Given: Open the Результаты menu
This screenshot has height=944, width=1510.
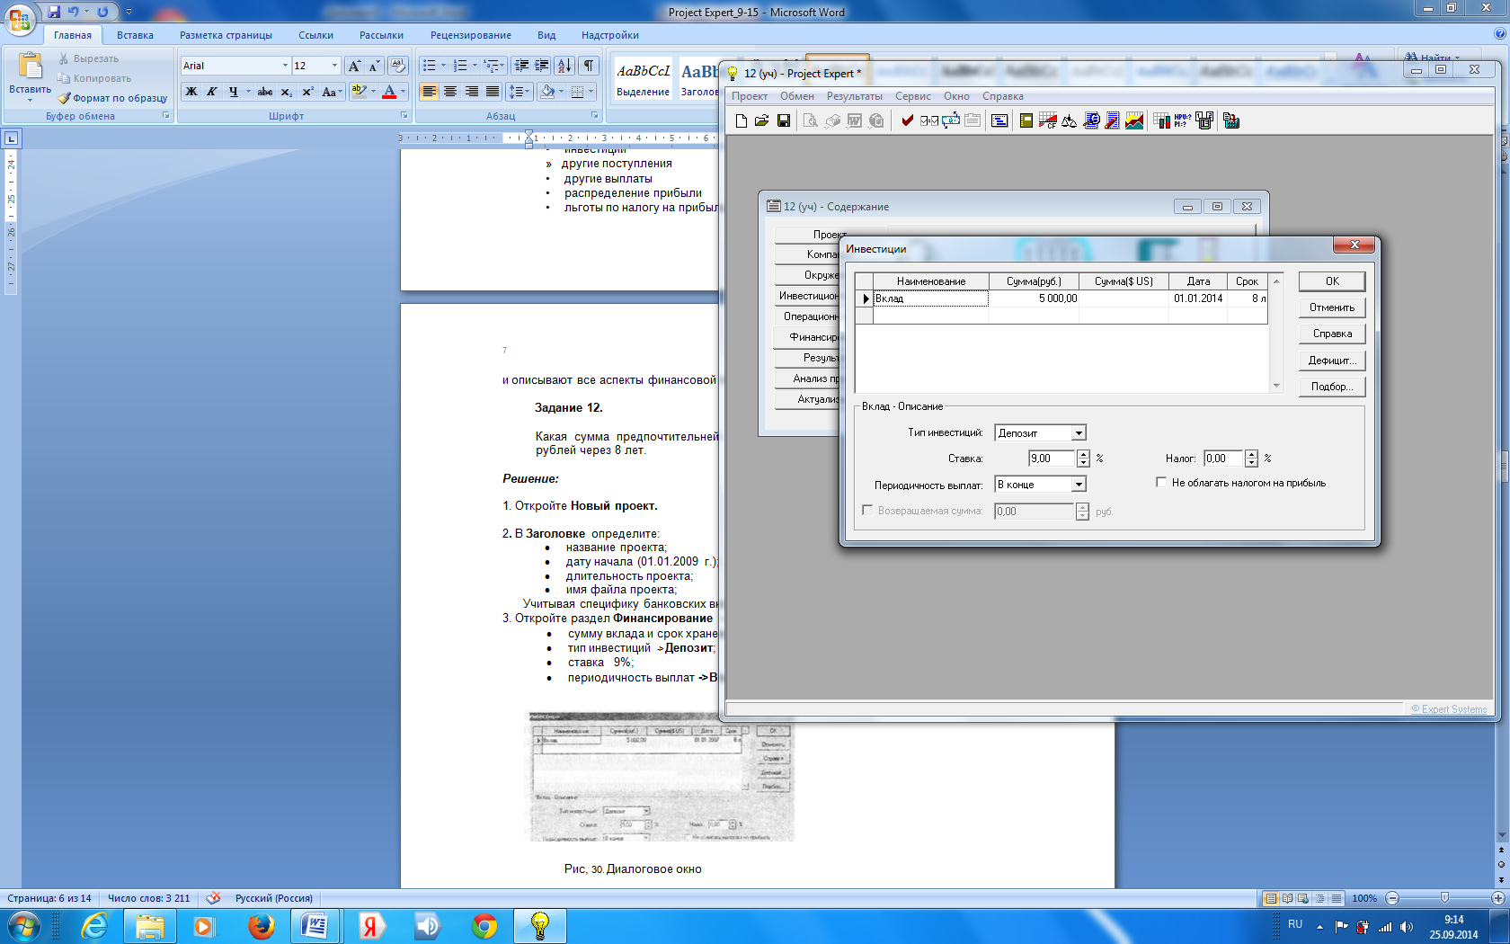Looking at the screenshot, I should point(854,96).
